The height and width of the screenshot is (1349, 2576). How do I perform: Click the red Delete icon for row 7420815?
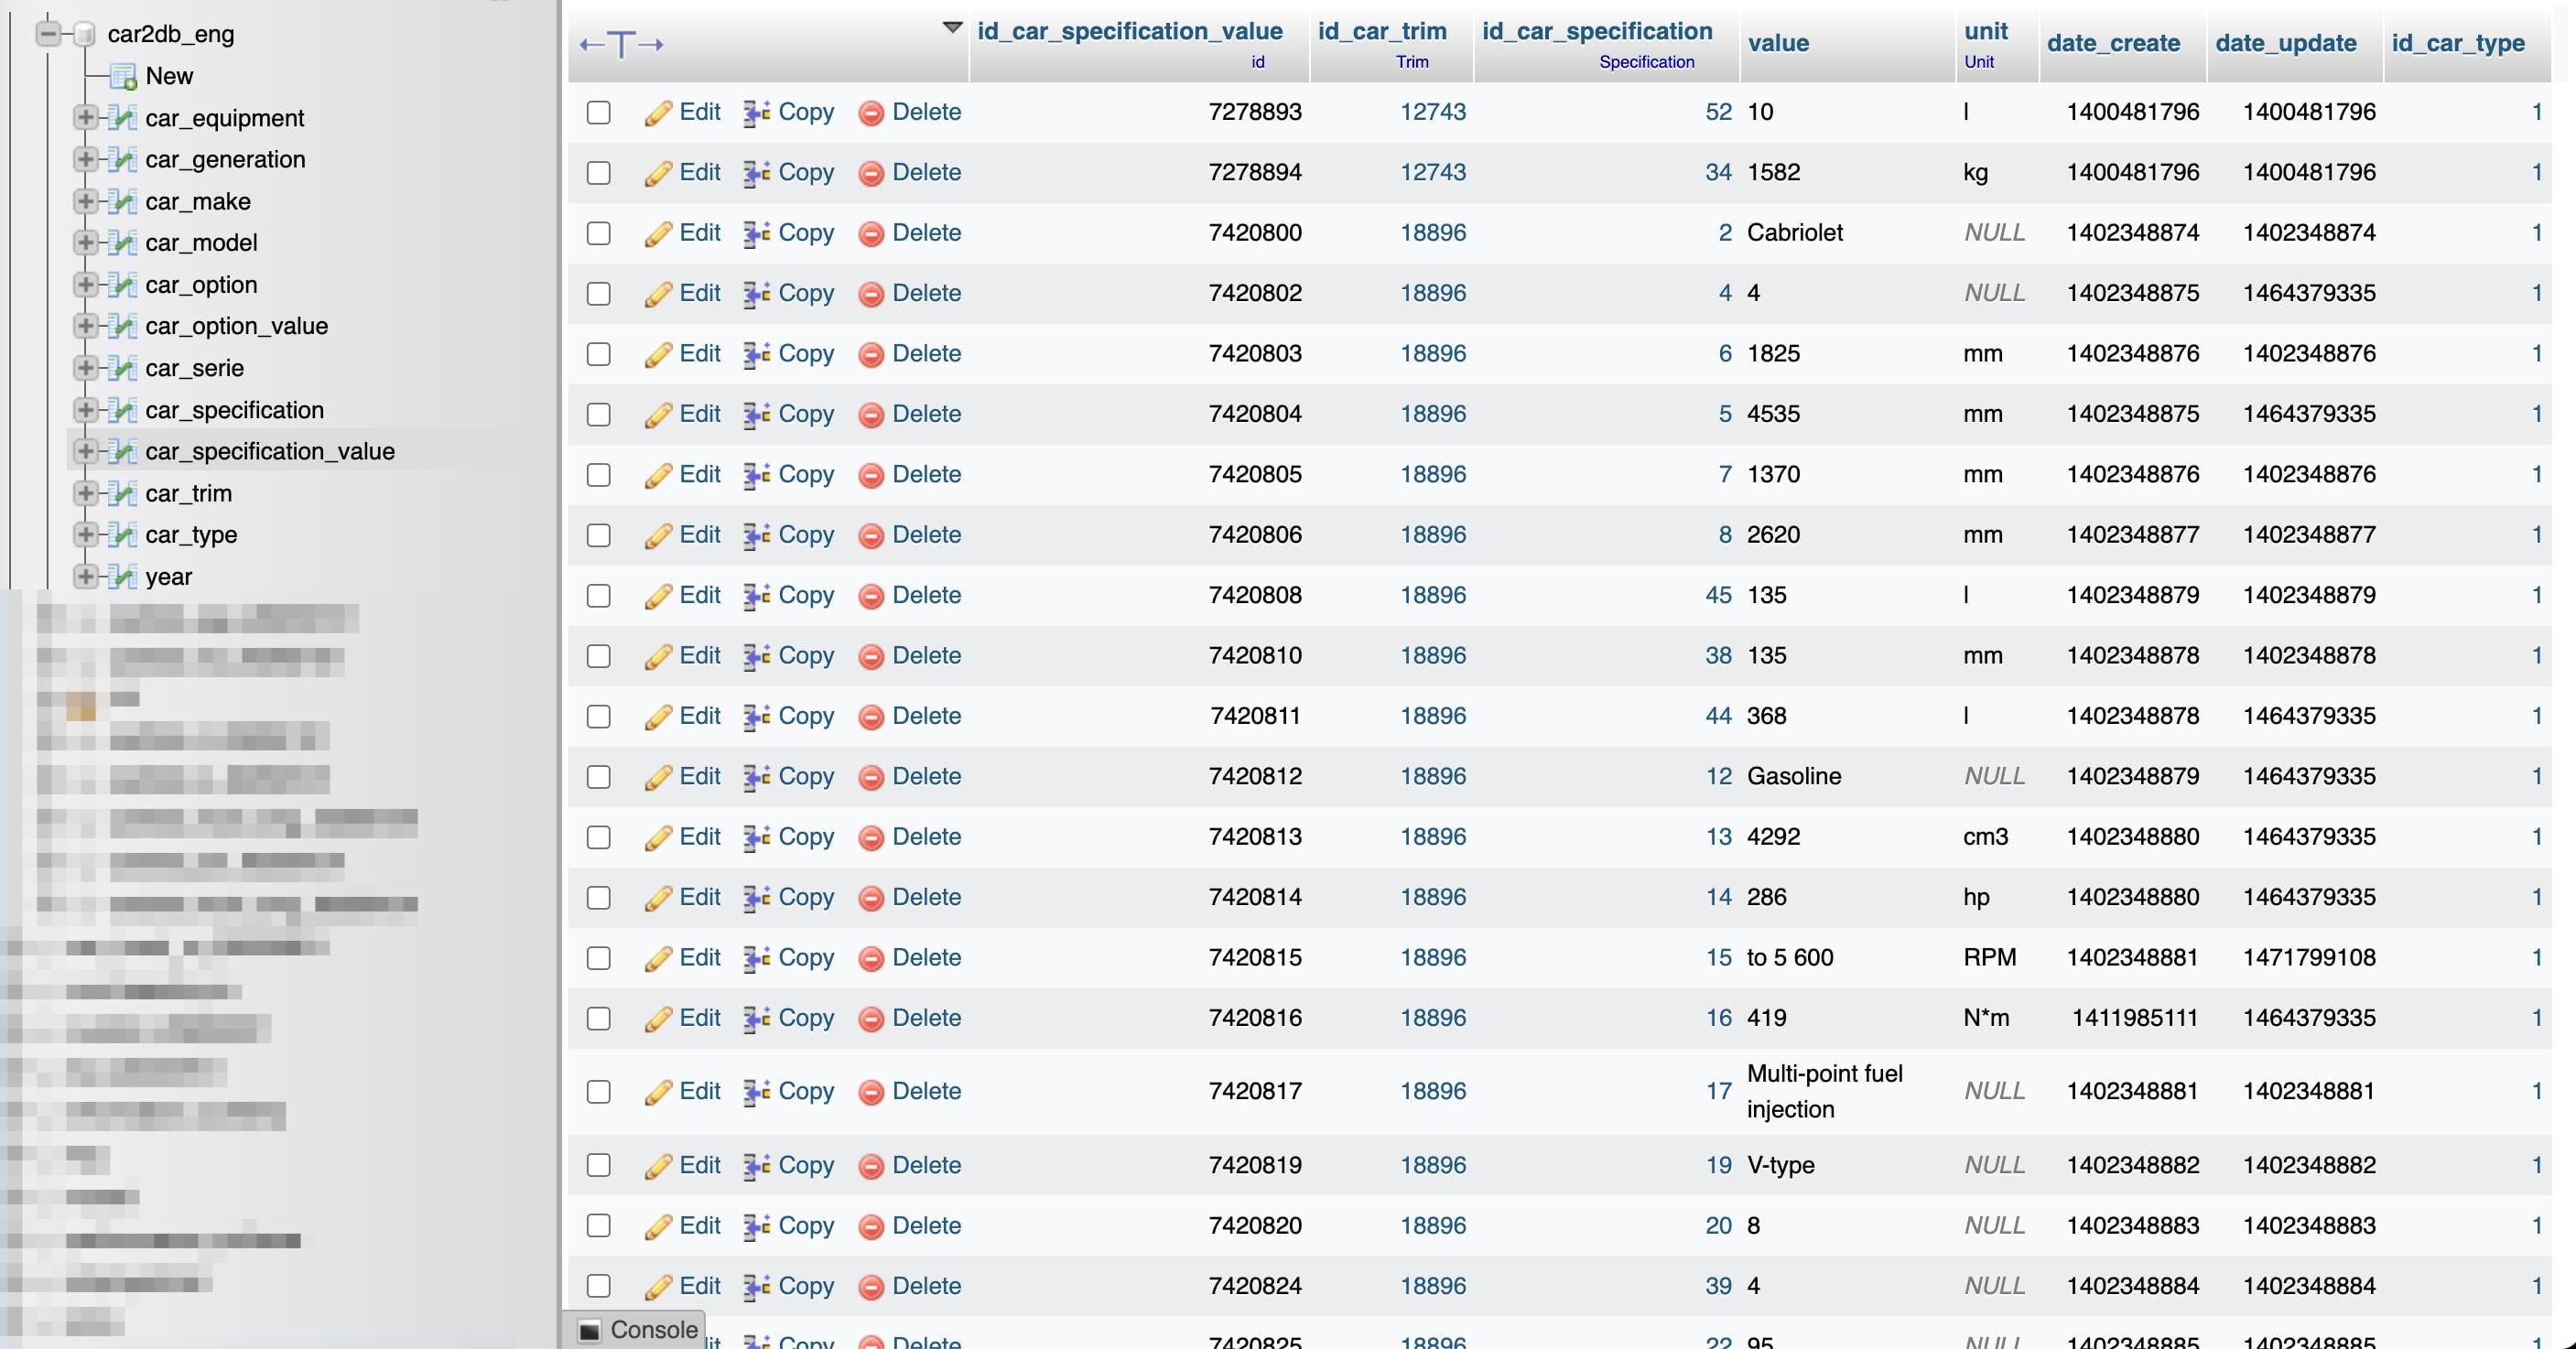[x=871, y=958]
